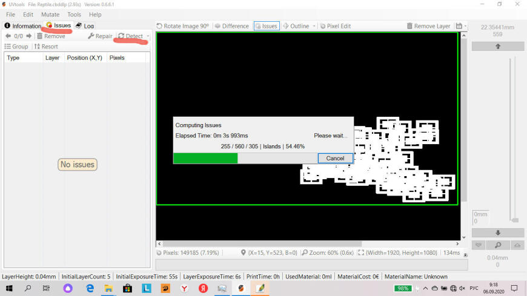Click the РУС language indicator
527x296 pixels.
click(474, 288)
